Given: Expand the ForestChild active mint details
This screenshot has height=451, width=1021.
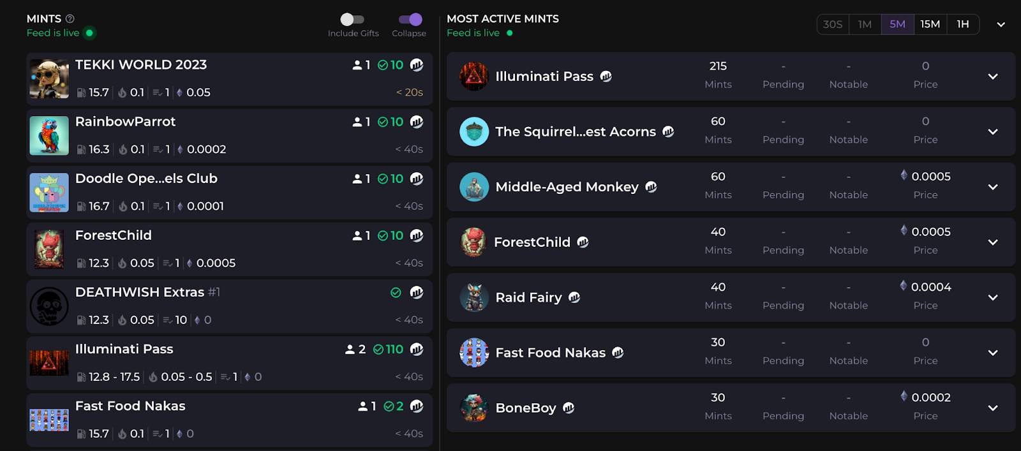Looking at the screenshot, I should point(993,242).
